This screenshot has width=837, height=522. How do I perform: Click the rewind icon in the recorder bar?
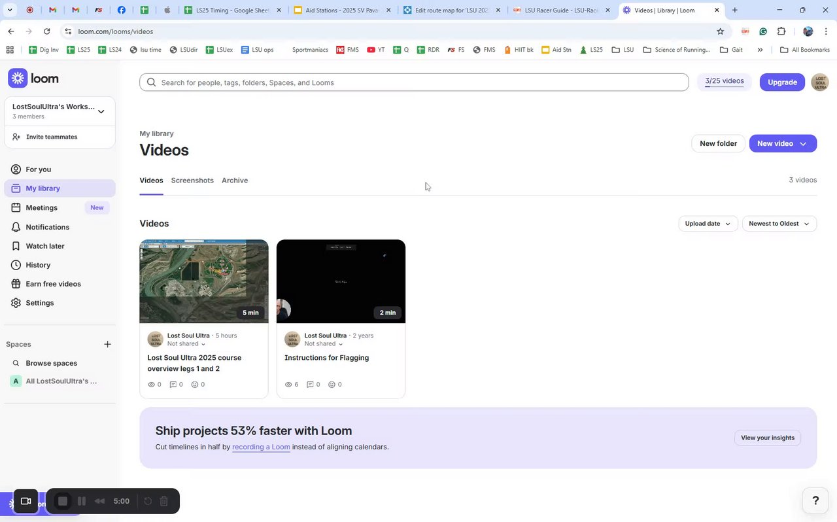tap(100, 501)
